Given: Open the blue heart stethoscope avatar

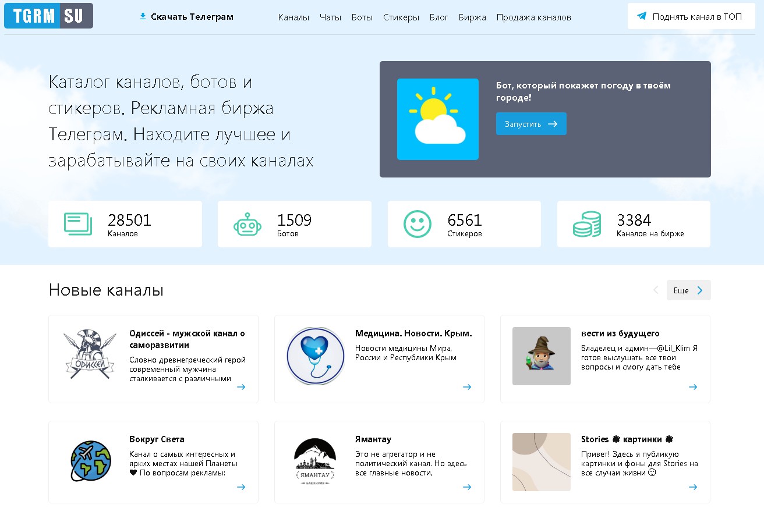Looking at the screenshot, I should (x=316, y=356).
